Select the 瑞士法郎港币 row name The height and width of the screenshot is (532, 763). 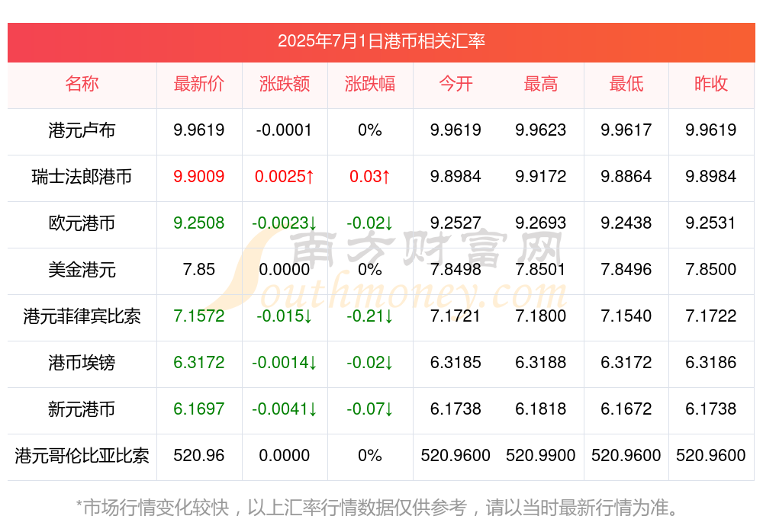pyautogui.click(x=82, y=177)
